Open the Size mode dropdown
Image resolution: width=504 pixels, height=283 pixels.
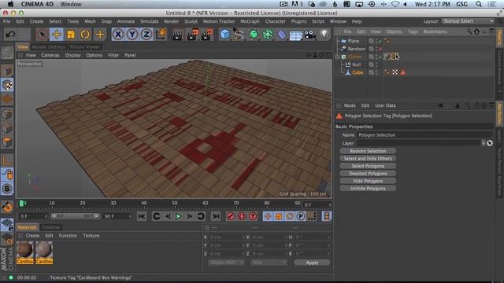(x=269, y=263)
